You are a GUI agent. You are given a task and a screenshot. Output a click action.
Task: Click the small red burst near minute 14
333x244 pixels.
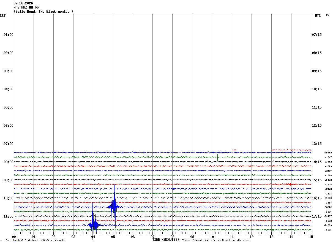[x=290, y=184]
